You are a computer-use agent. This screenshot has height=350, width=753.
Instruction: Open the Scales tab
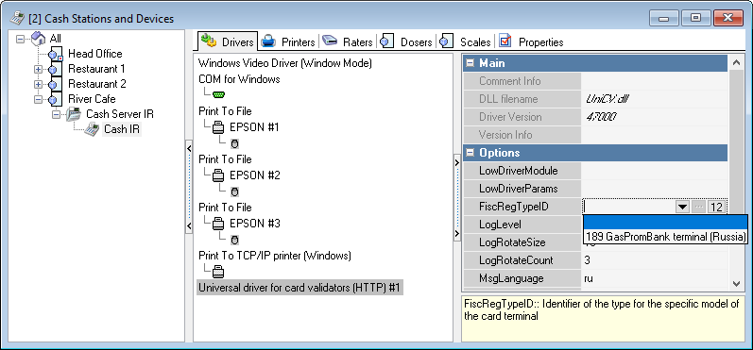coord(466,42)
